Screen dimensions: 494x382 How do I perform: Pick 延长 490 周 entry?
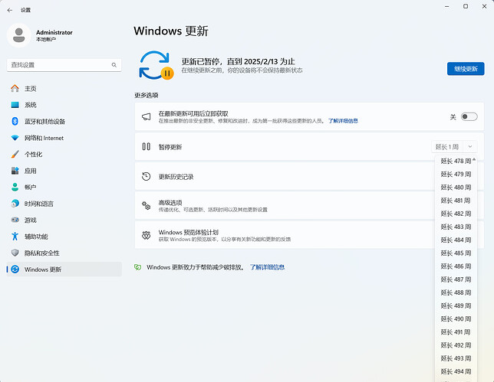point(456,319)
